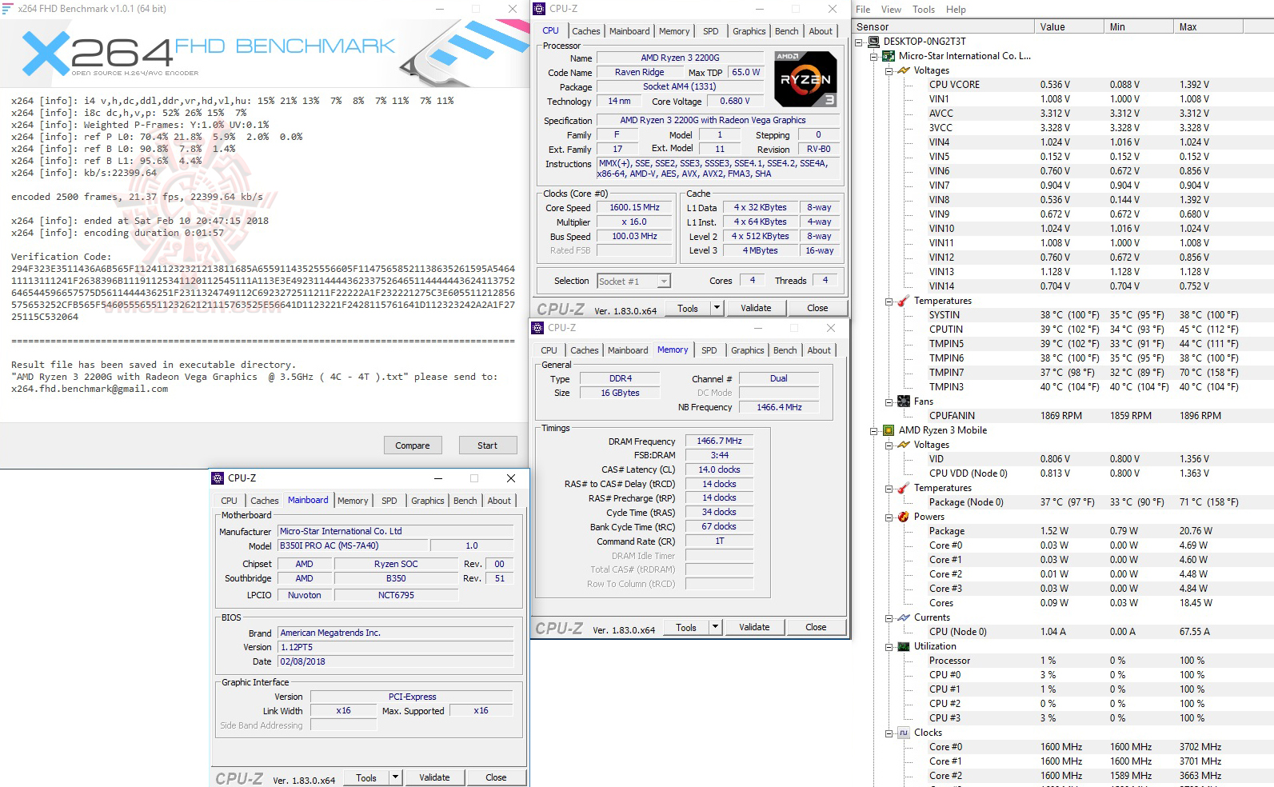Click the Value column header
1274x787 pixels.
coord(1068,26)
